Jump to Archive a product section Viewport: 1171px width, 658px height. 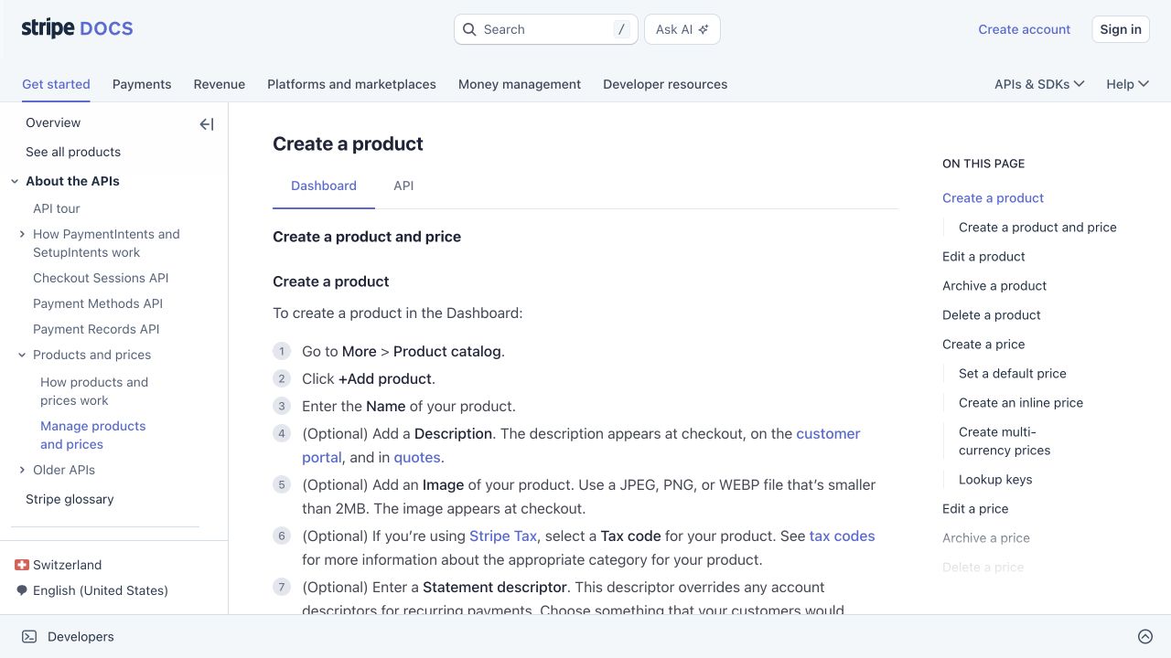pyautogui.click(x=994, y=285)
